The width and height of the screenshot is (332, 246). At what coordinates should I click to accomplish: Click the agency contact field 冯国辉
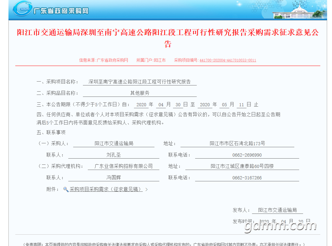[x=113, y=178]
